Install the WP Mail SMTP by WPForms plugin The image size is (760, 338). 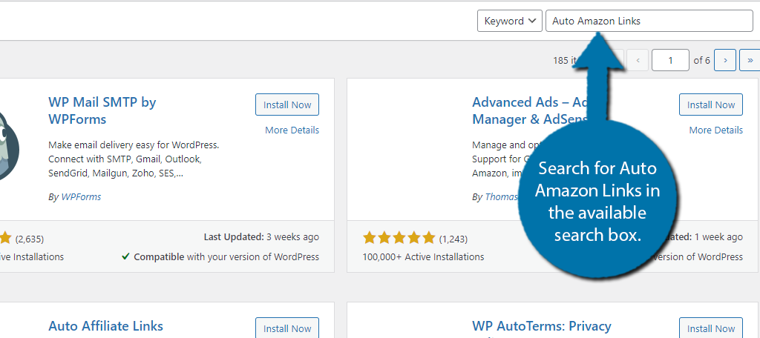click(x=287, y=105)
